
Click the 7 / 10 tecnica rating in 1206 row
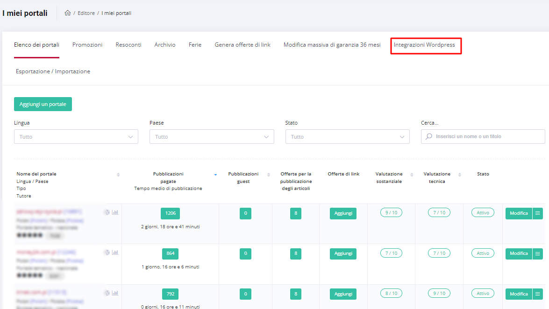(439, 213)
